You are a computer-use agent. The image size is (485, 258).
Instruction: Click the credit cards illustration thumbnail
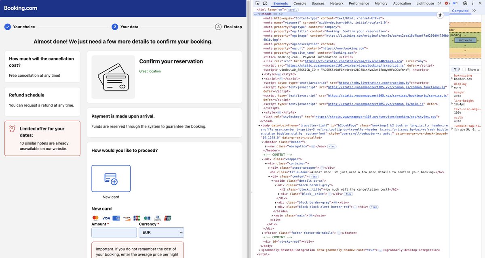coord(112,77)
